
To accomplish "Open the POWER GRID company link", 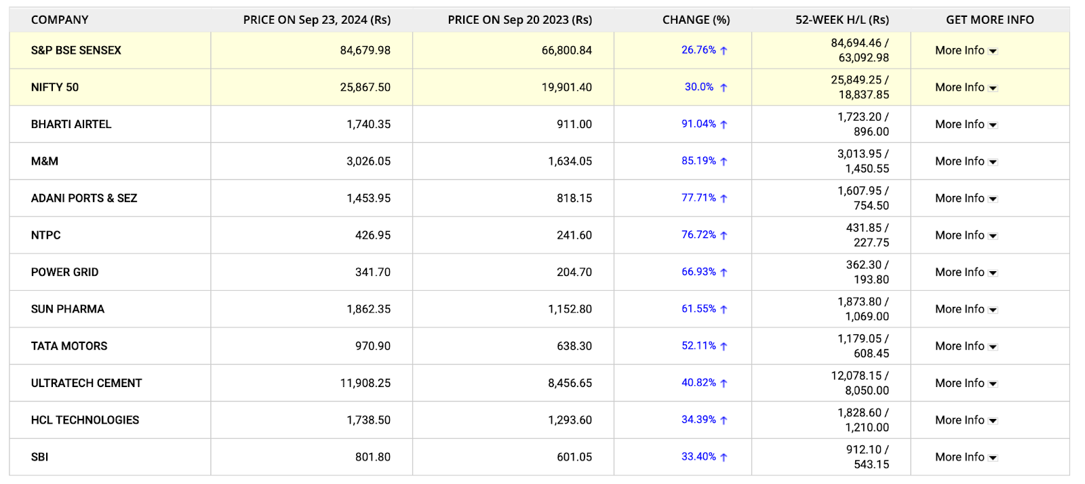I will click(64, 272).
